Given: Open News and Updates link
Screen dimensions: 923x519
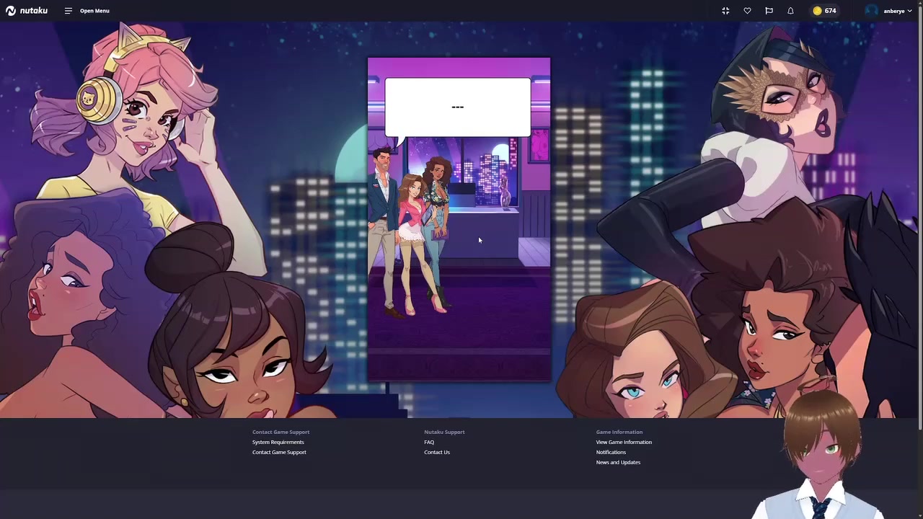Looking at the screenshot, I should click(x=618, y=462).
